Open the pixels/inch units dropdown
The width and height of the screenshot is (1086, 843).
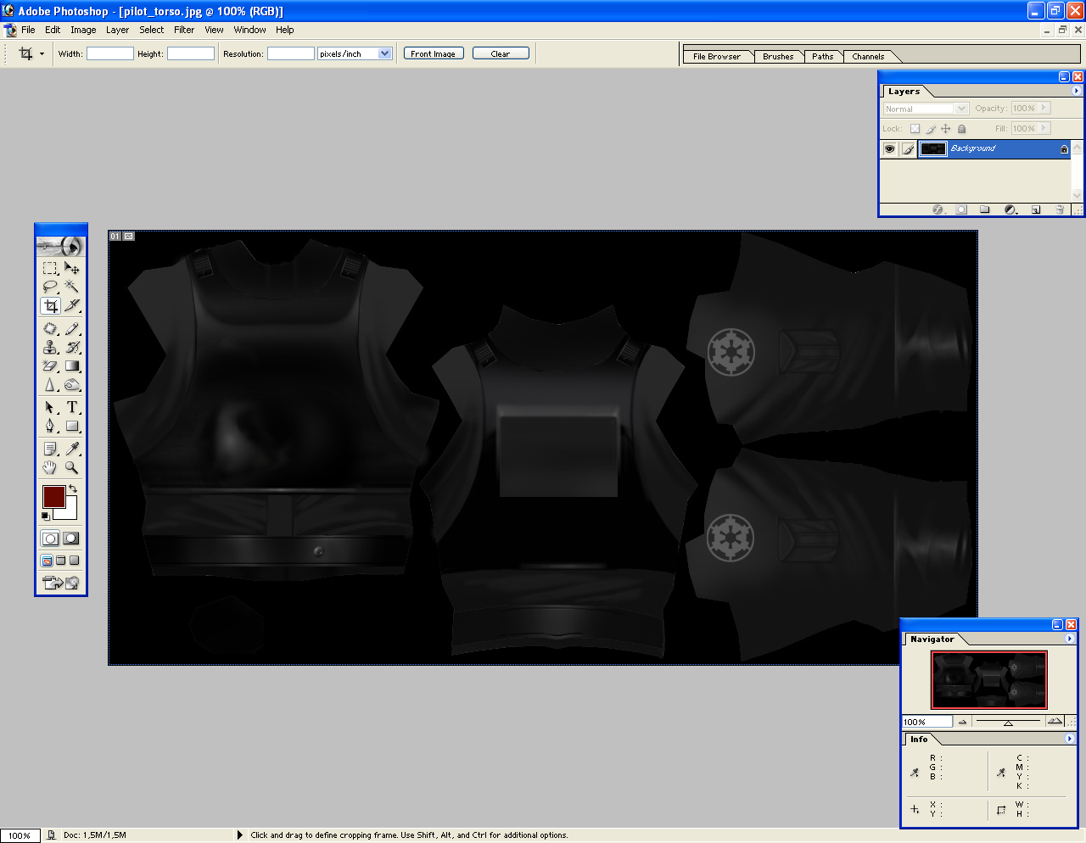pyautogui.click(x=385, y=53)
